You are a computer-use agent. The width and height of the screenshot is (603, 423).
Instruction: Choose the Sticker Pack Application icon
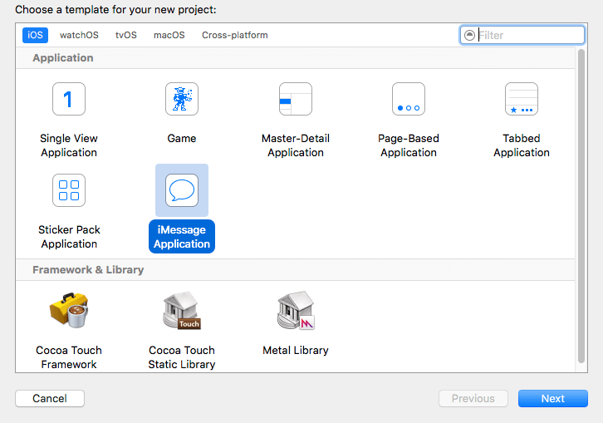69,190
